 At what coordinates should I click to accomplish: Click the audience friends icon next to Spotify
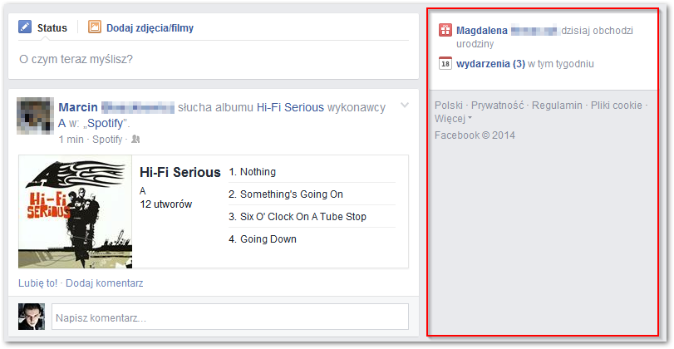pyautogui.click(x=135, y=140)
